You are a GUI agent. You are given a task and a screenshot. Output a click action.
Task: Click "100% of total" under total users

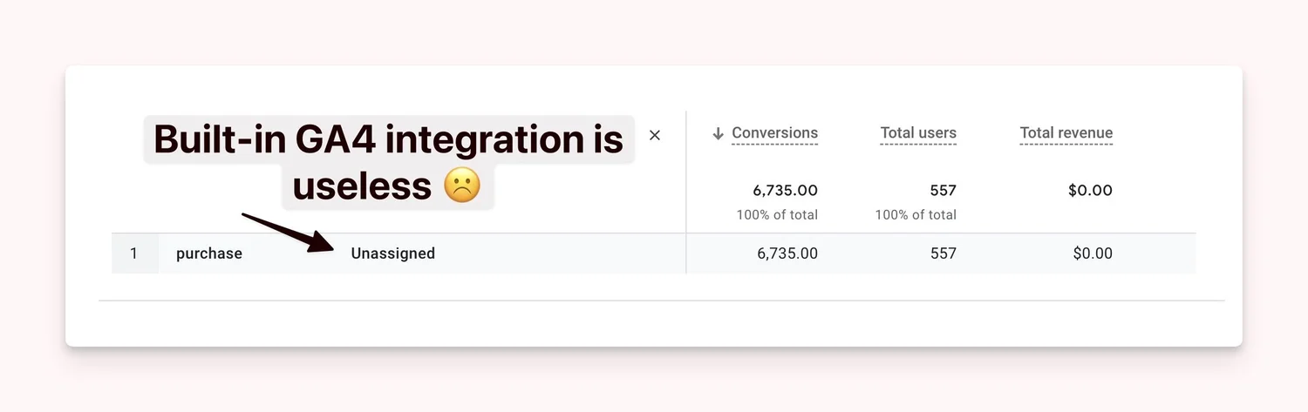click(916, 214)
